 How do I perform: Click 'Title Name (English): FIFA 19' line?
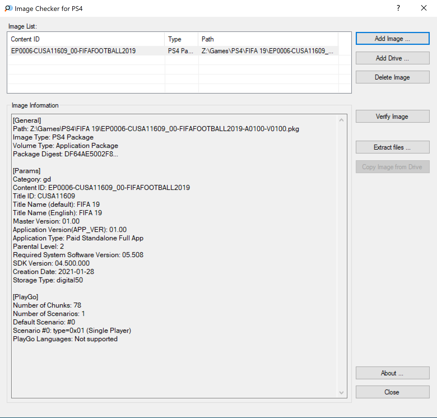[57, 213]
